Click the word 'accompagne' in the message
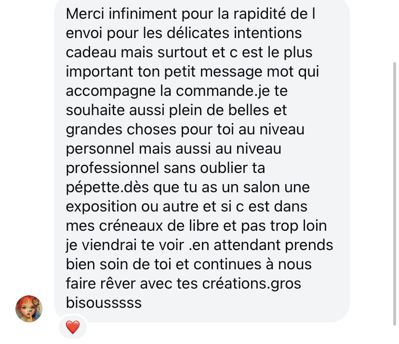This screenshot has width=399, height=344. pos(111,92)
